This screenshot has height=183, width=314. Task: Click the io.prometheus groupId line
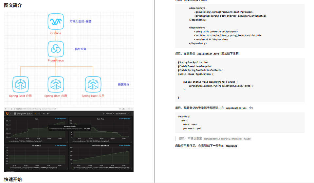(x=216, y=32)
